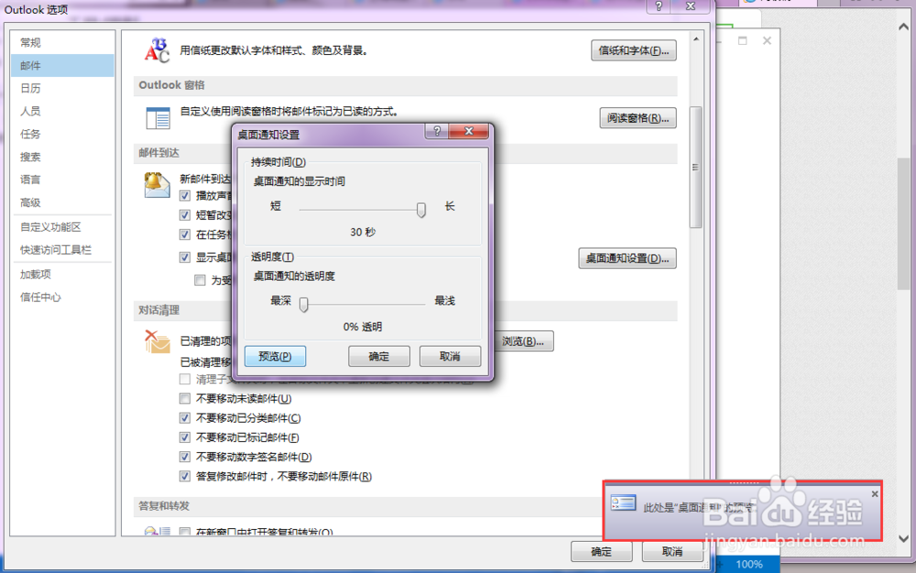The image size is (916, 573).
Task: Click the display duration slider thumb
Action: 420,210
